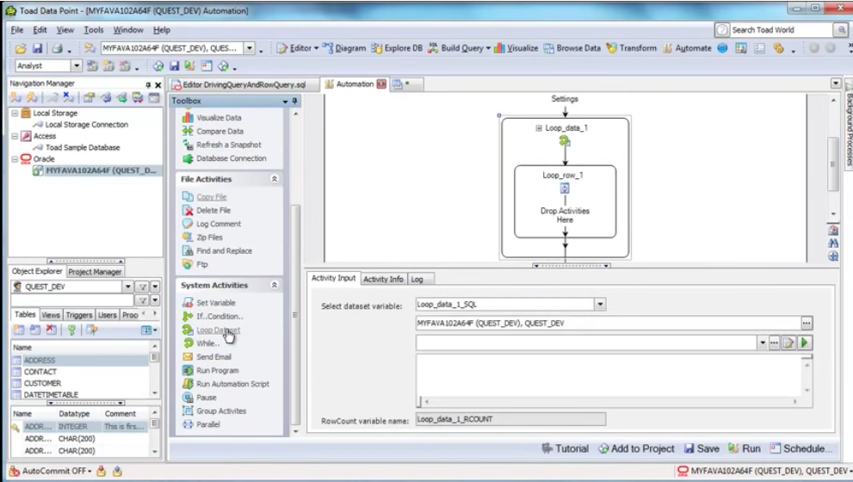Viewport: 853px width, 482px height.
Task: Collapse the Loop_data_1 activity node
Action: click(x=539, y=127)
